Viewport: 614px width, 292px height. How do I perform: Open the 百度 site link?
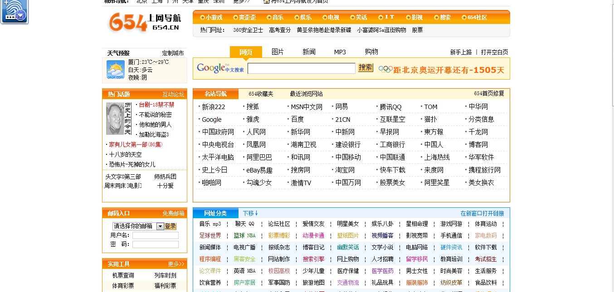tap(297, 120)
